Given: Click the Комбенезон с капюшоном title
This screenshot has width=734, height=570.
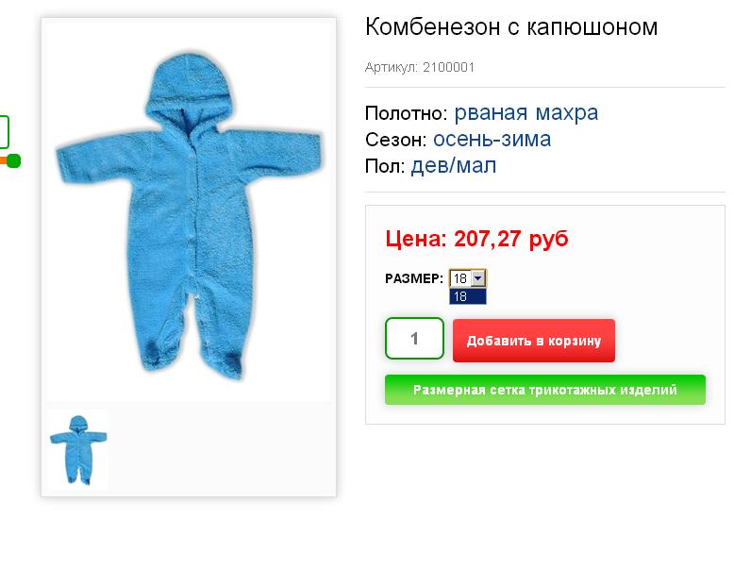Looking at the screenshot, I should (x=511, y=26).
